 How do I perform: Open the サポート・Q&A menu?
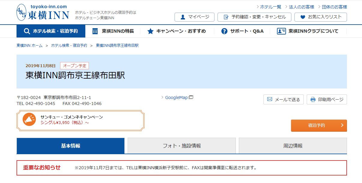point(242,31)
